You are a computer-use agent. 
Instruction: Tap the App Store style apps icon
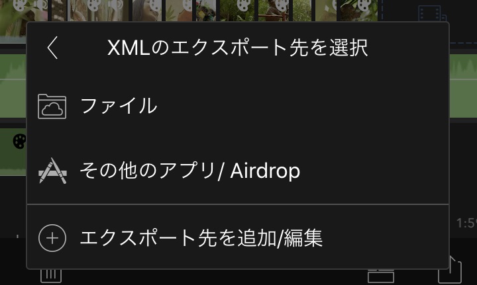click(52, 171)
